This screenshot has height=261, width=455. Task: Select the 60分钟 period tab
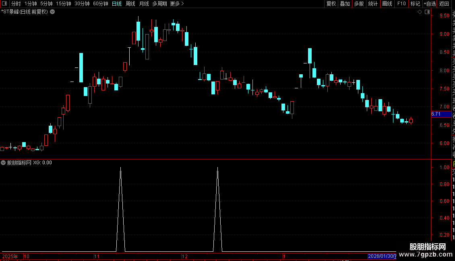[x=100, y=4]
